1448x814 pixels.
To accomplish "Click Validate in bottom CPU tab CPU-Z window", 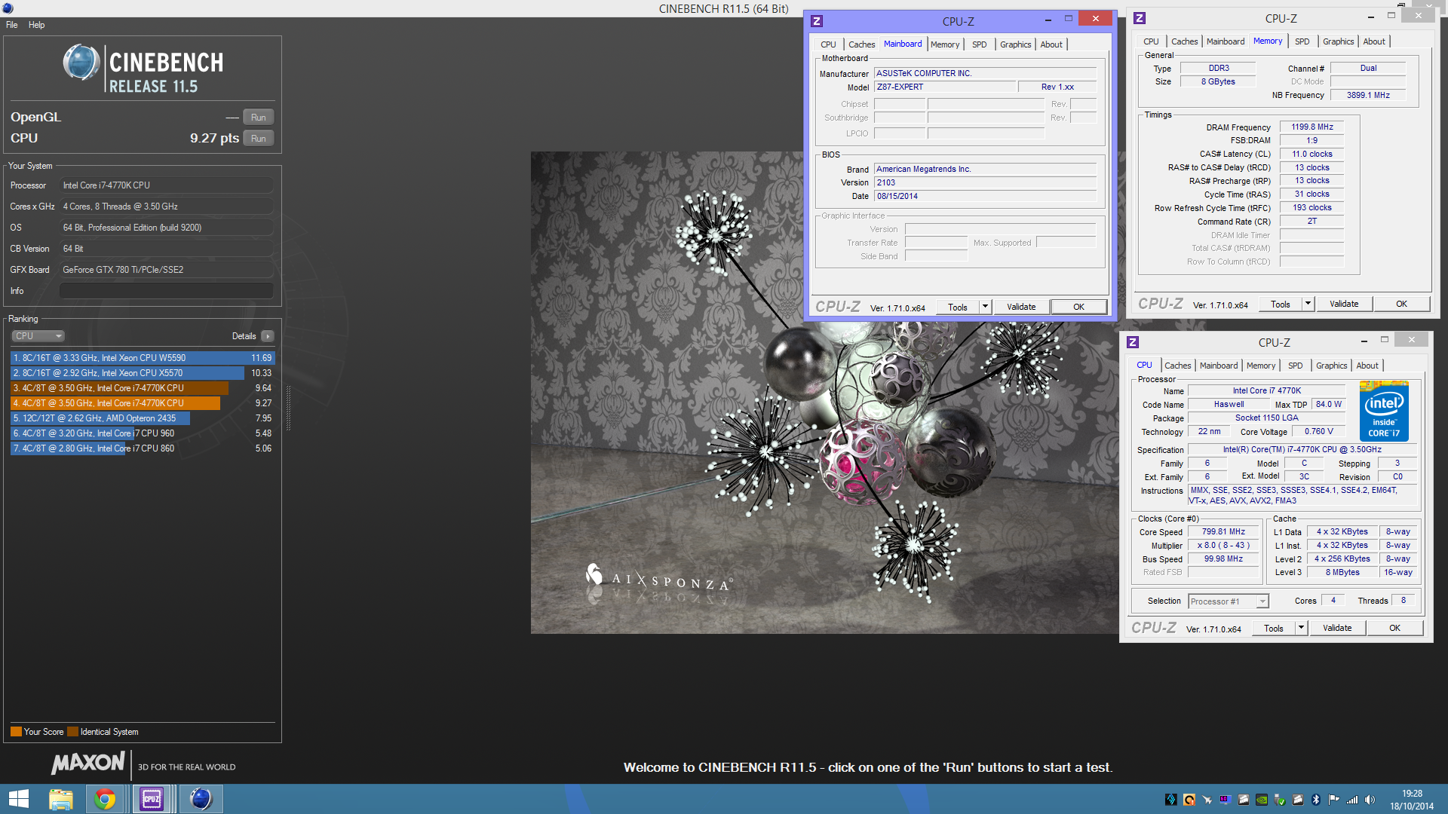I will (x=1337, y=628).
